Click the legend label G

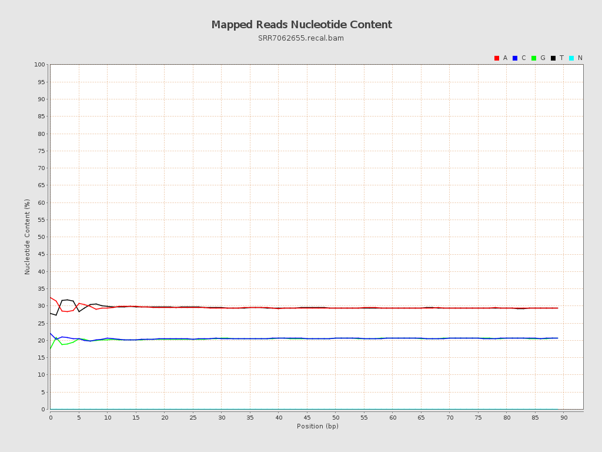[x=543, y=58]
